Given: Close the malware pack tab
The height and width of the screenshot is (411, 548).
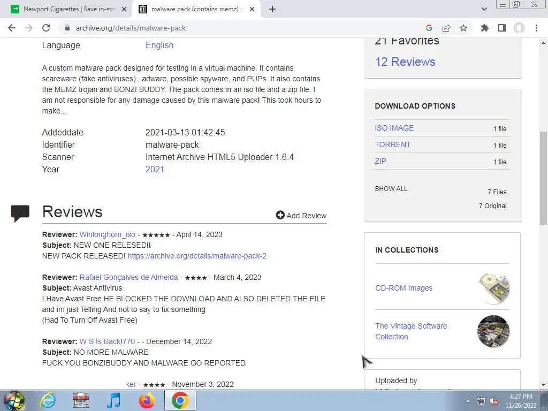Looking at the screenshot, I should click(x=252, y=9).
